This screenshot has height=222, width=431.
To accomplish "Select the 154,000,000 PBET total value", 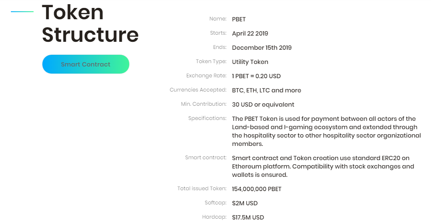I will click(x=257, y=189).
